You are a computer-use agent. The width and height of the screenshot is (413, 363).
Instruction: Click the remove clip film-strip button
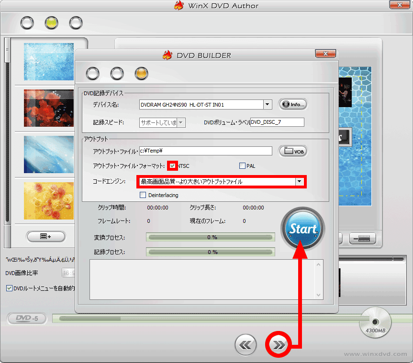362,239
